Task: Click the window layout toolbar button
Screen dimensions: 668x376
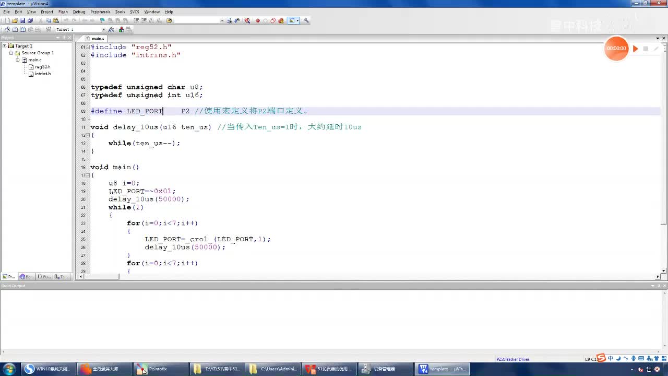Action: 292,21
